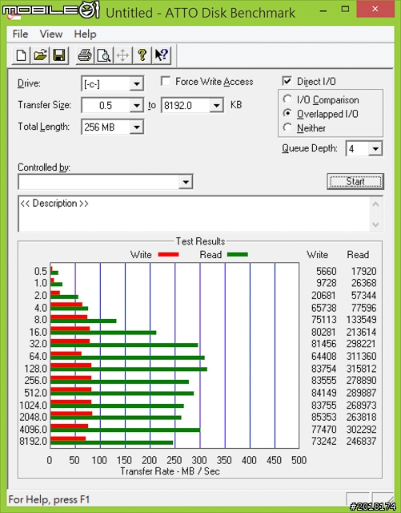Click the four-arrow move toolbar icon
Viewport: 401px width, 513px height.
(123, 55)
